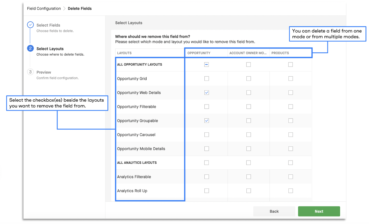Check Analytics Filterable under Account Owner Mode column
This screenshot has height=224, width=369.
(249, 177)
